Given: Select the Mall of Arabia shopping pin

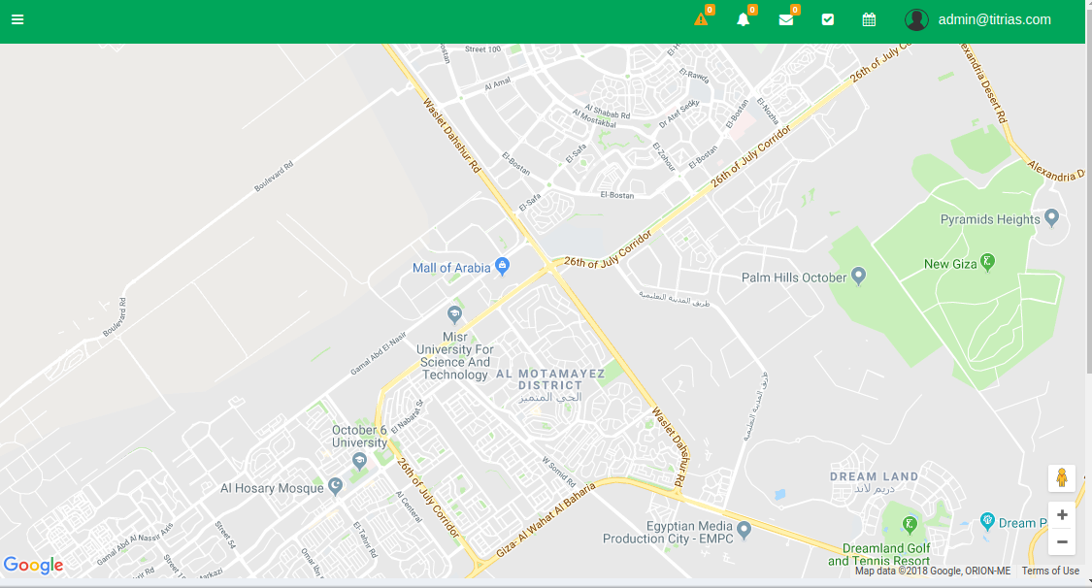Looking at the screenshot, I should click(502, 266).
